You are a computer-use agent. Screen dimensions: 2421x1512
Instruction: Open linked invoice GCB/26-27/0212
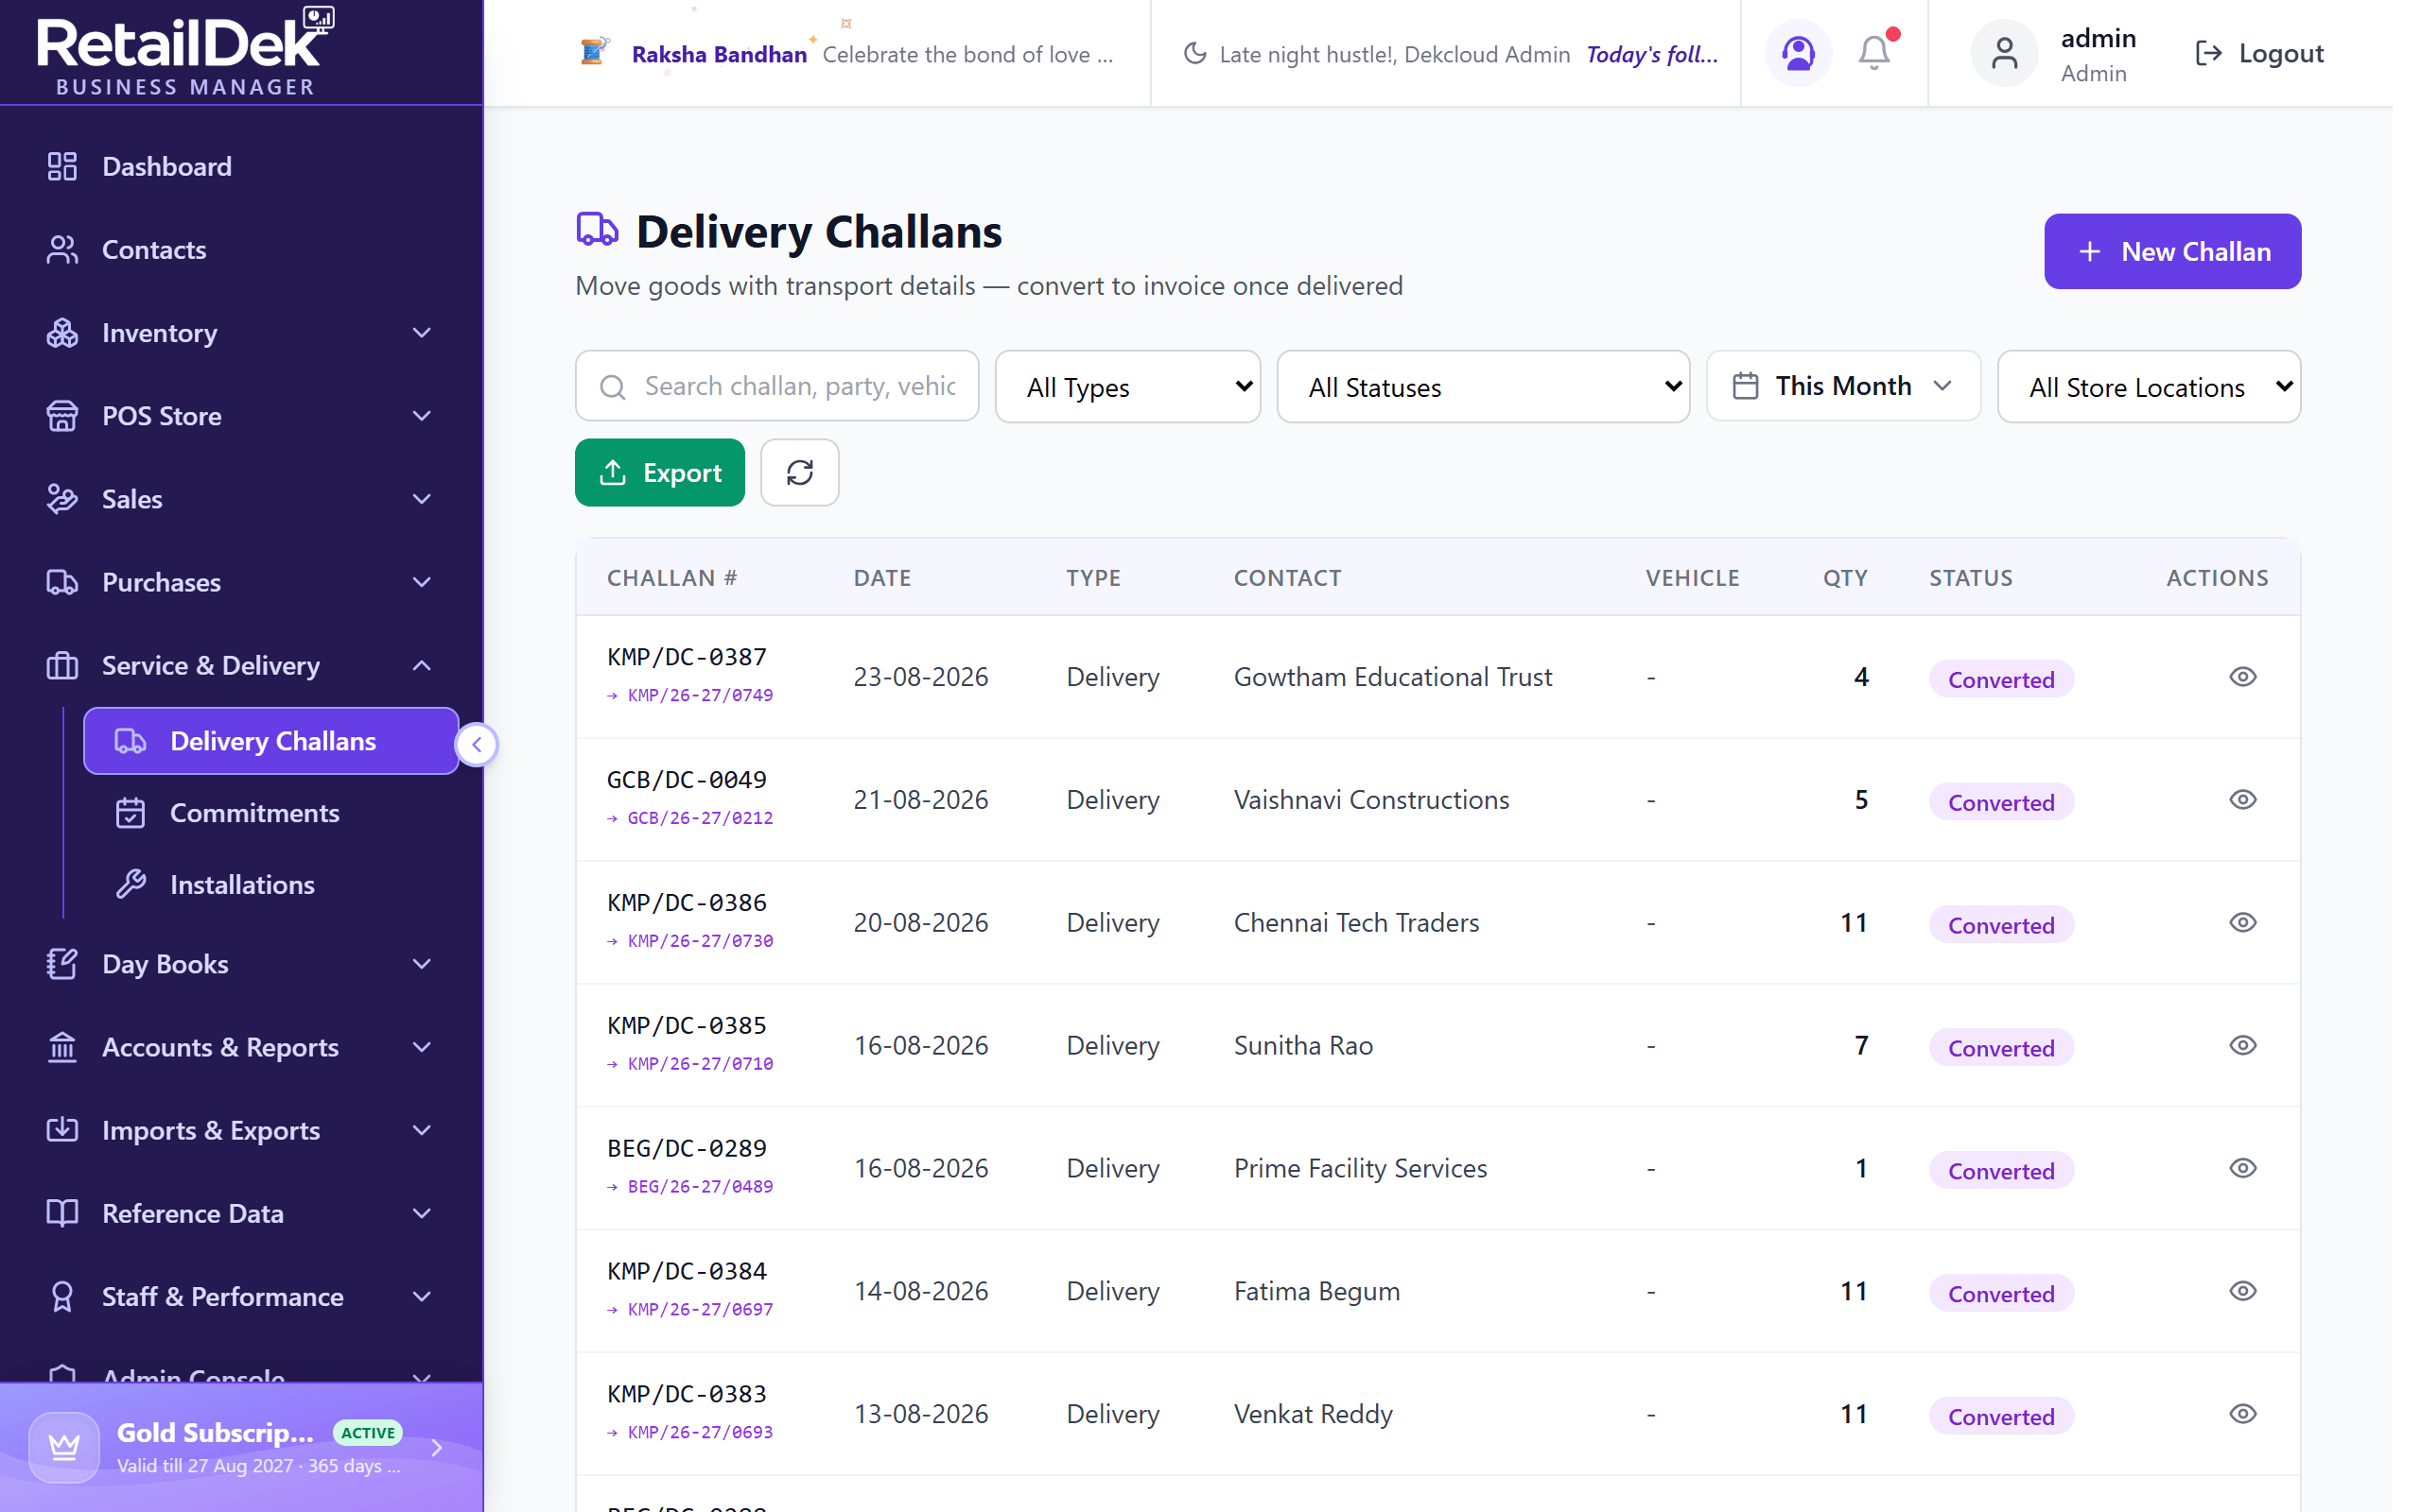click(699, 818)
